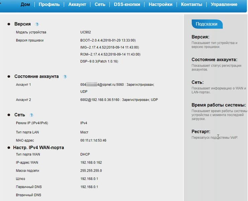The height and width of the screenshot is (201, 248).
Task: Click help icon next to Версия
Action: coord(37,24)
